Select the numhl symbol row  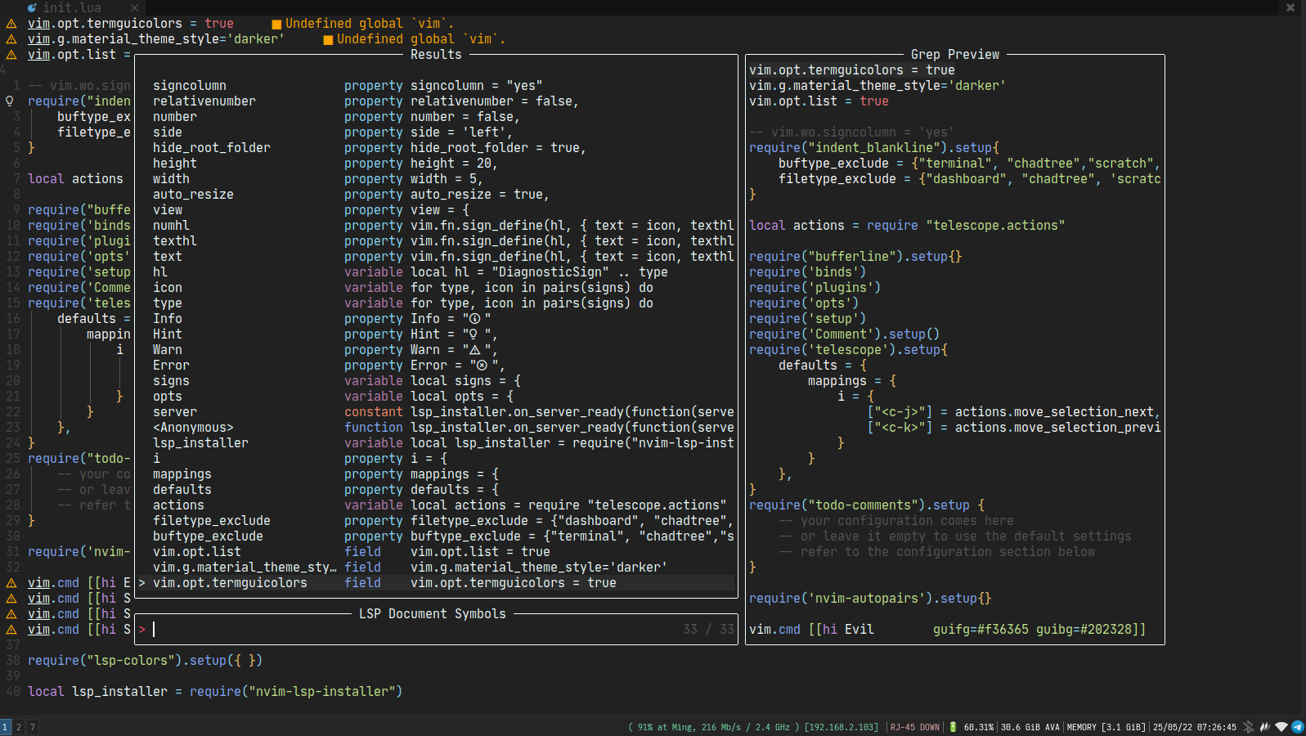click(438, 226)
